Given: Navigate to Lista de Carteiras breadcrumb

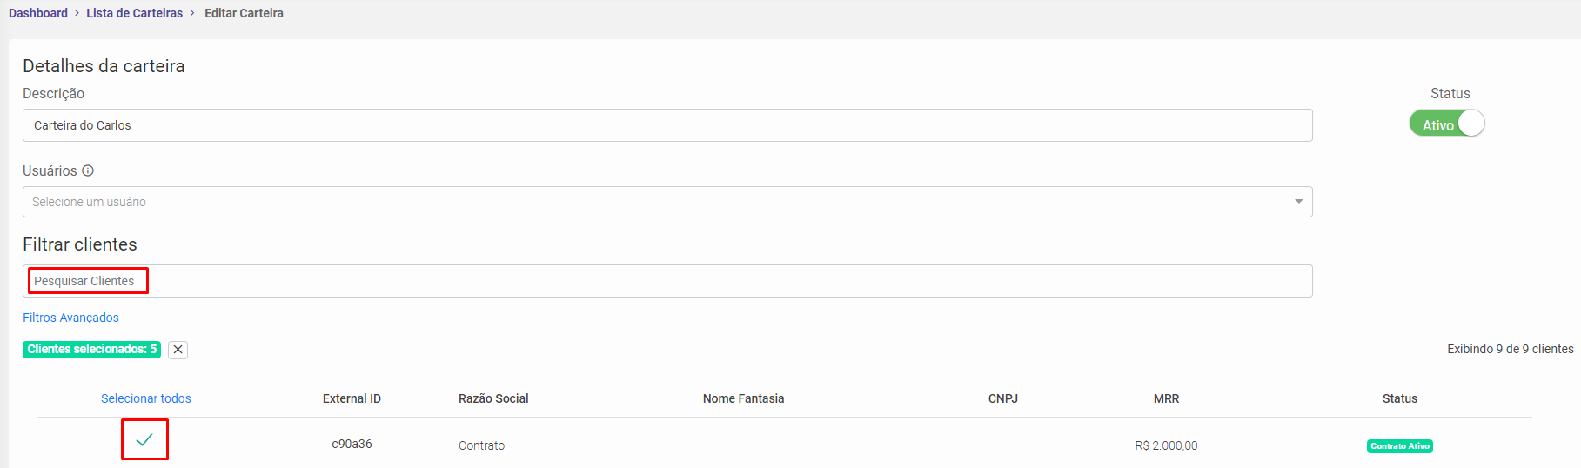Looking at the screenshot, I should tap(134, 13).
